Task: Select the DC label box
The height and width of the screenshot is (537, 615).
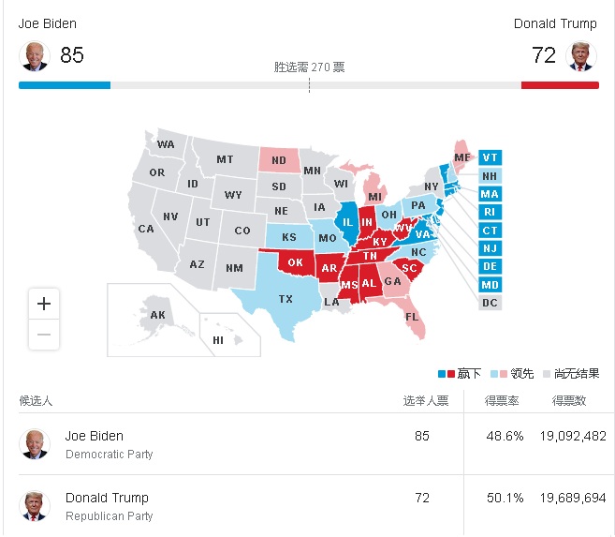Action: click(490, 303)
